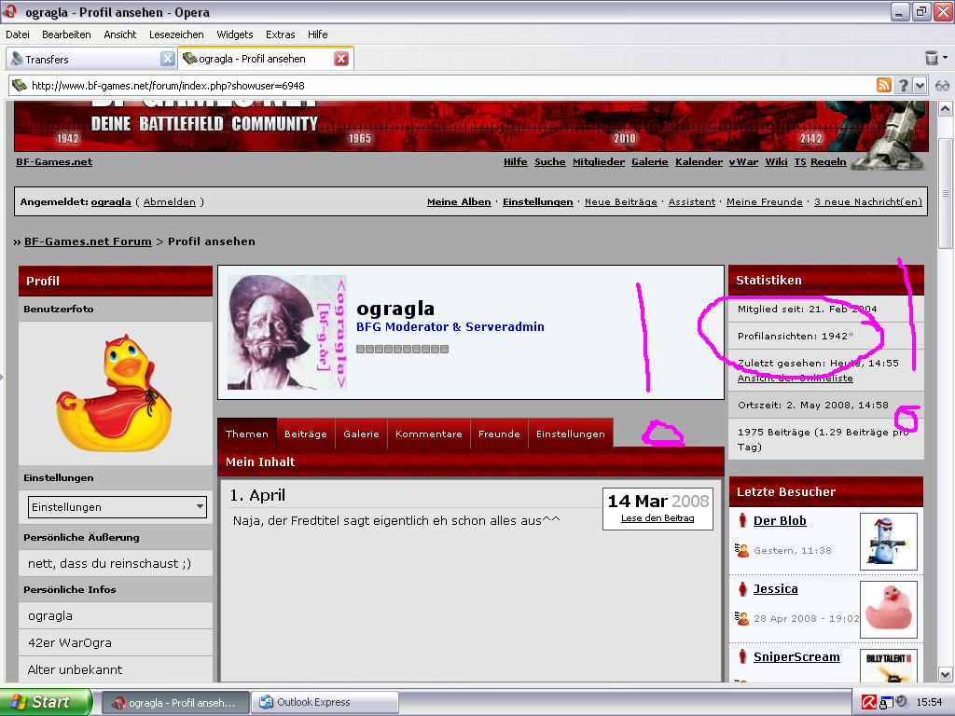The width and height of the screenshot is (955, 716).
Task: Open the Wiki link
Action: [776, 162]
